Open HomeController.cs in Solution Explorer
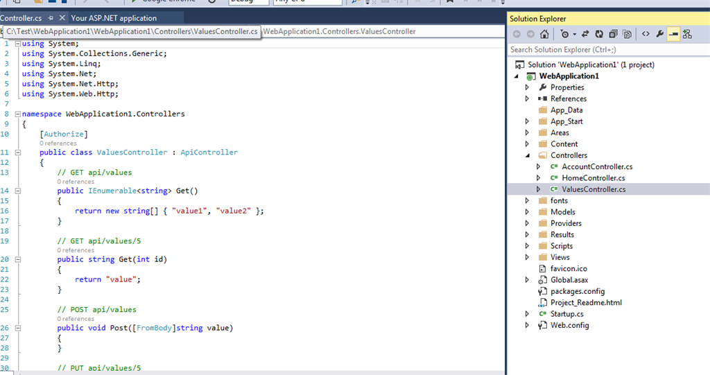Viewport: 710px width, 375px height. [593, 178]
